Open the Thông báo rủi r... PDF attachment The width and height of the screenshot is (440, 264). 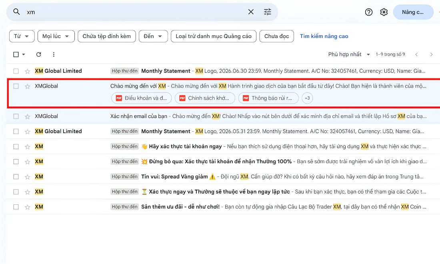click(268, 98)
